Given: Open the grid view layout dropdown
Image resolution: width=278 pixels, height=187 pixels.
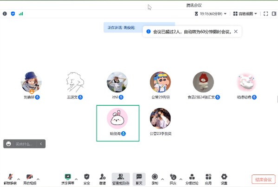Looking at the screenshot, I should tap(245, 13).
